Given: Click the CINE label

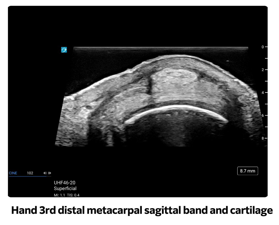Looking at the screenshot, I should (13, 173).
